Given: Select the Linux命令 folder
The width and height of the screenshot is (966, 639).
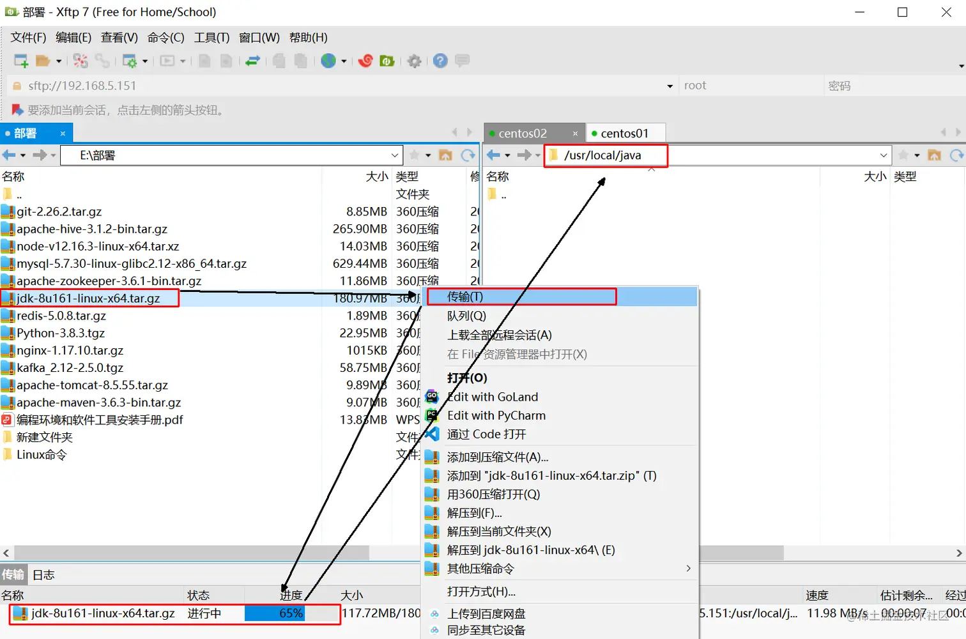Looking at the screenshot, I should (x=42, y=454).
